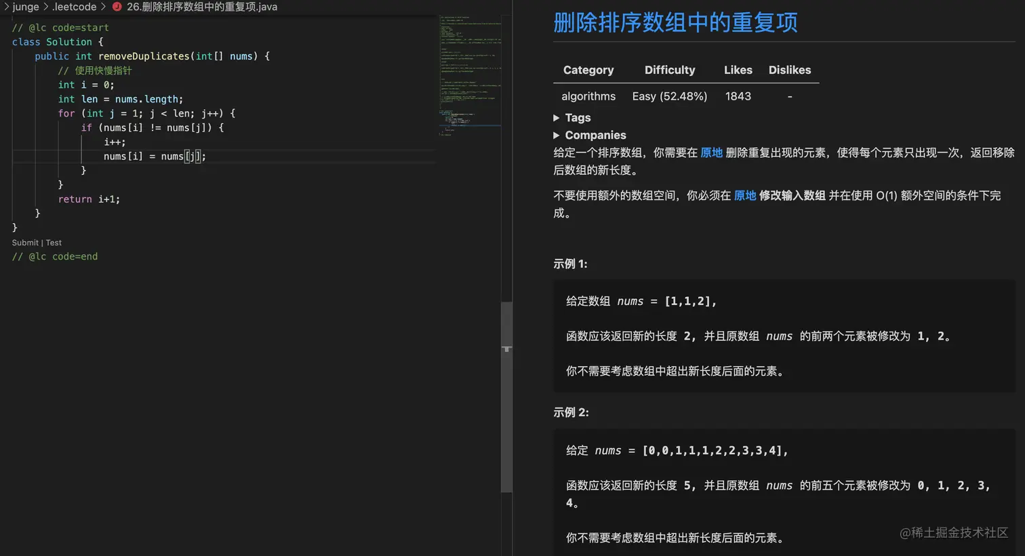
Task: Click the Test code lens link
Action: (54, 243)
